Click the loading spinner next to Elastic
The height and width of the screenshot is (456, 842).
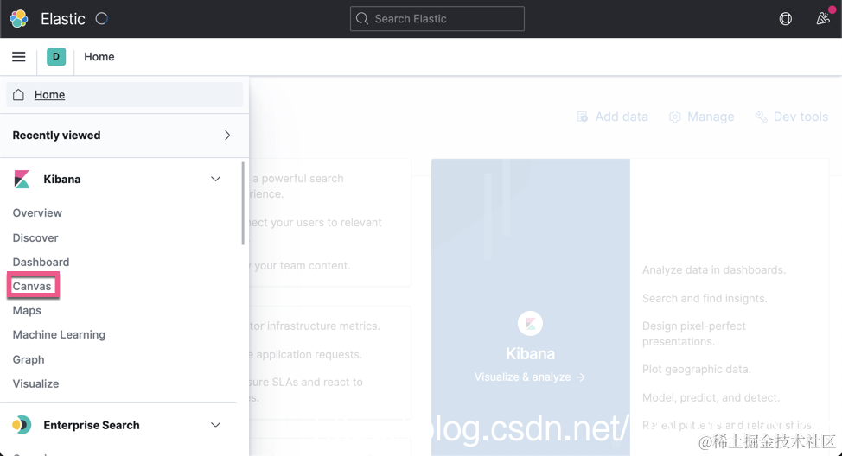(101, 19)
